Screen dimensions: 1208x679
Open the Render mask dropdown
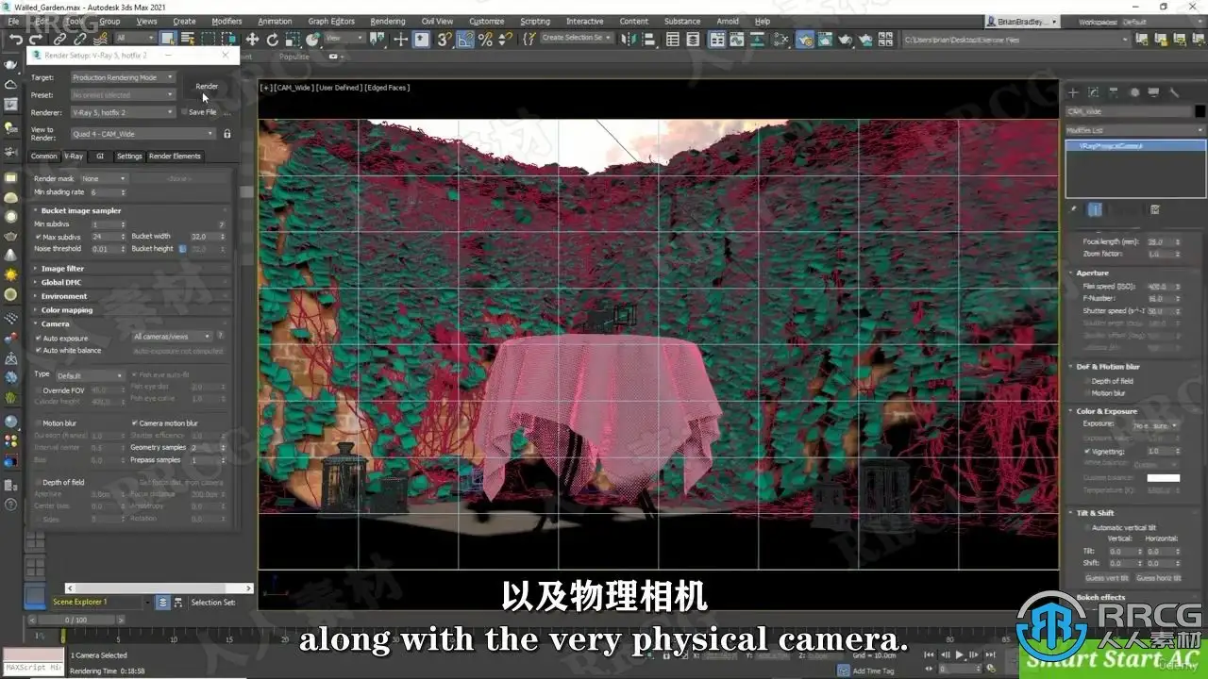coord(103,178)
